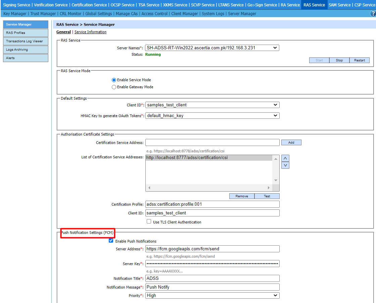Click the Stop service button
376x303 pixels.
coord(339,60)
